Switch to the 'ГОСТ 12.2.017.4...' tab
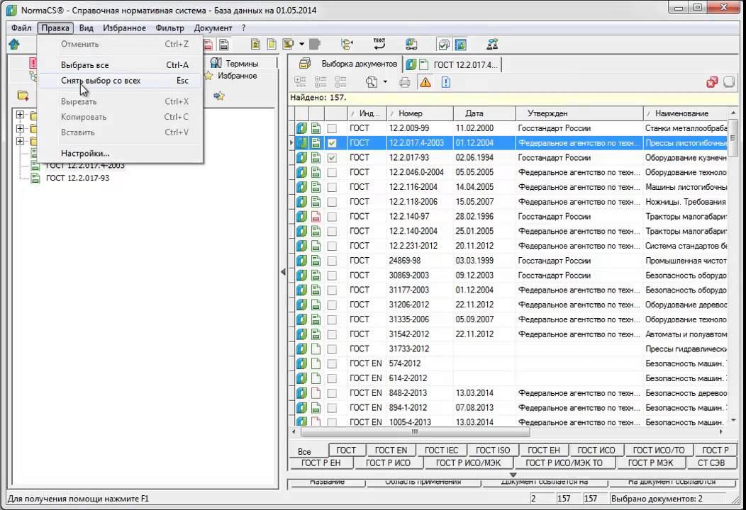746x510 pixels. 464,64
